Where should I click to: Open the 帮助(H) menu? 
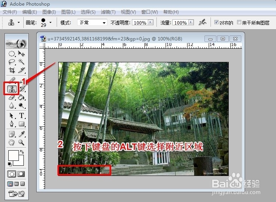(171, 12)
